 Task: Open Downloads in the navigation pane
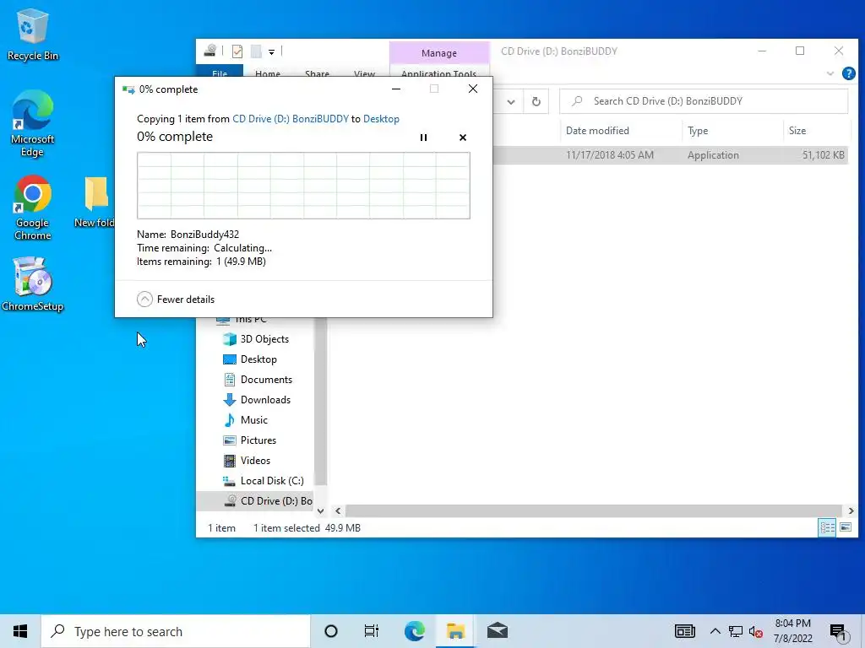coord(264,399)
